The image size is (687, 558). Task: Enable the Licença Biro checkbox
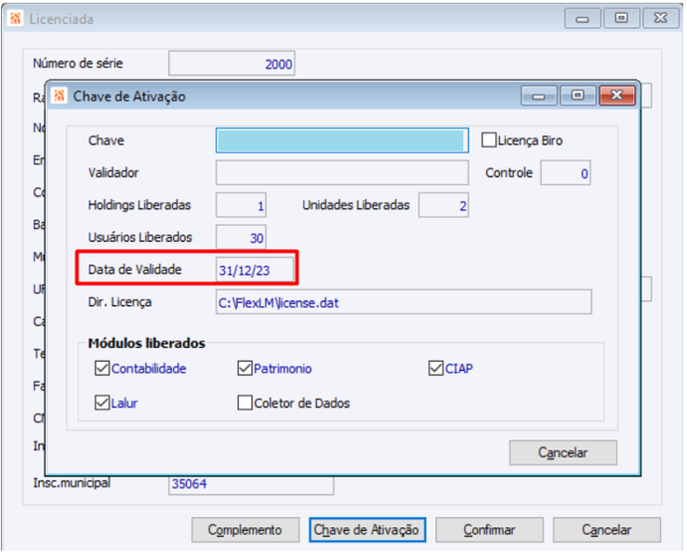coord(489,140)
